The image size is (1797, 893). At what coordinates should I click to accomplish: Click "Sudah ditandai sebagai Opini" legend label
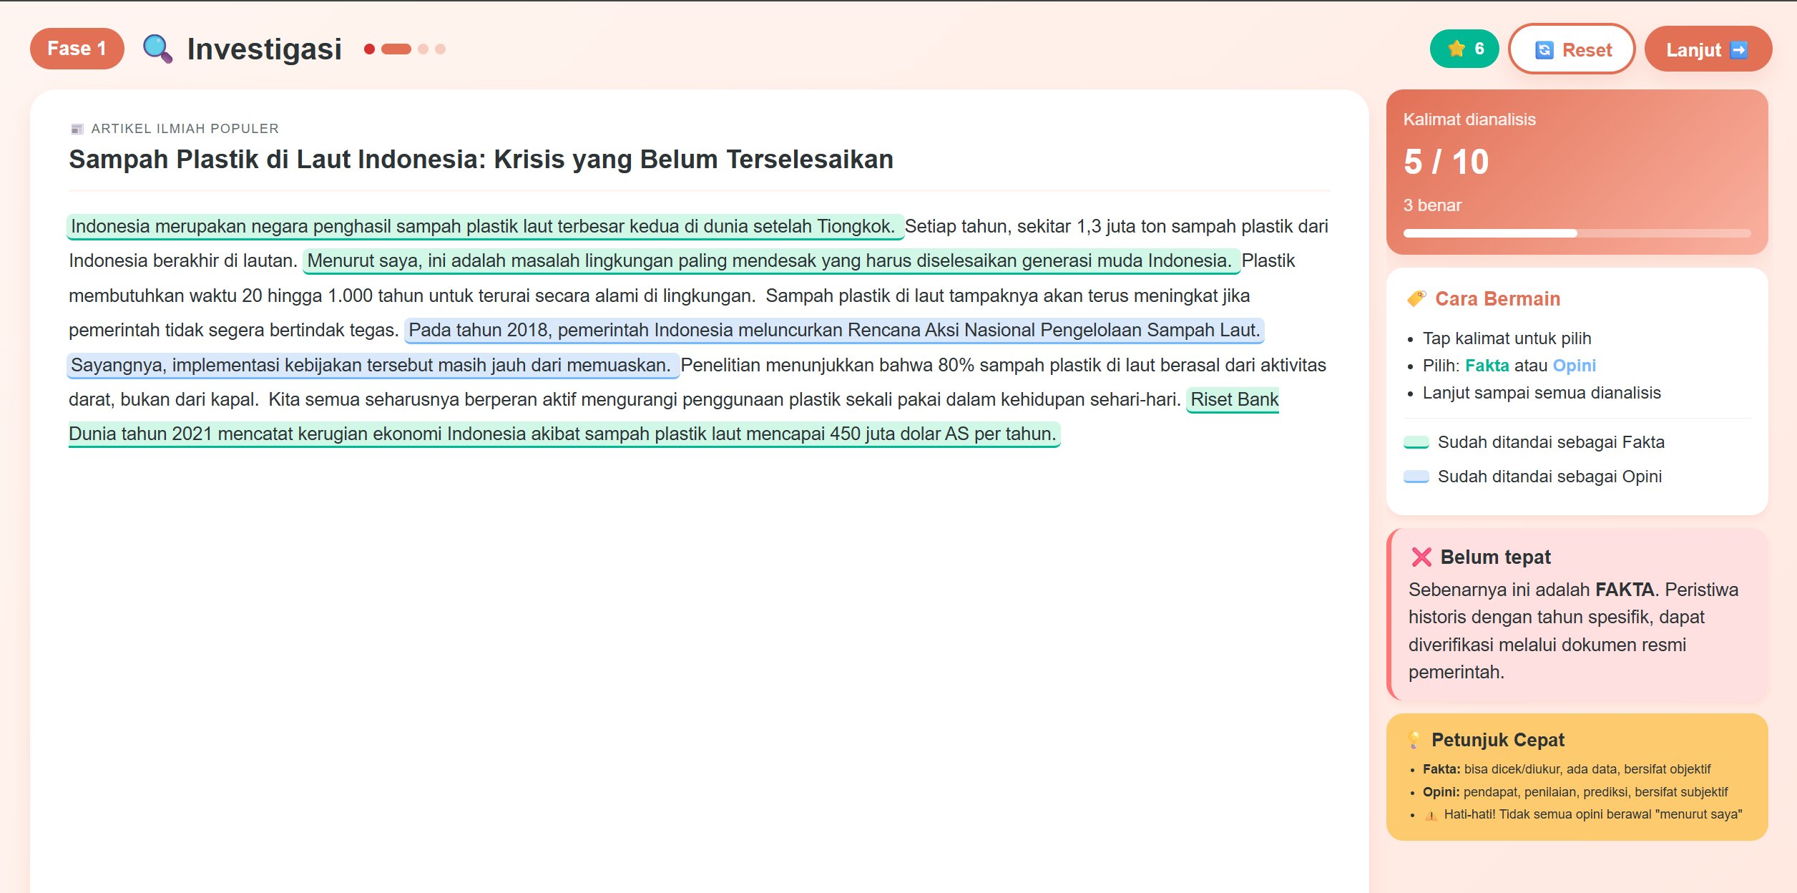click(1549, 477)
